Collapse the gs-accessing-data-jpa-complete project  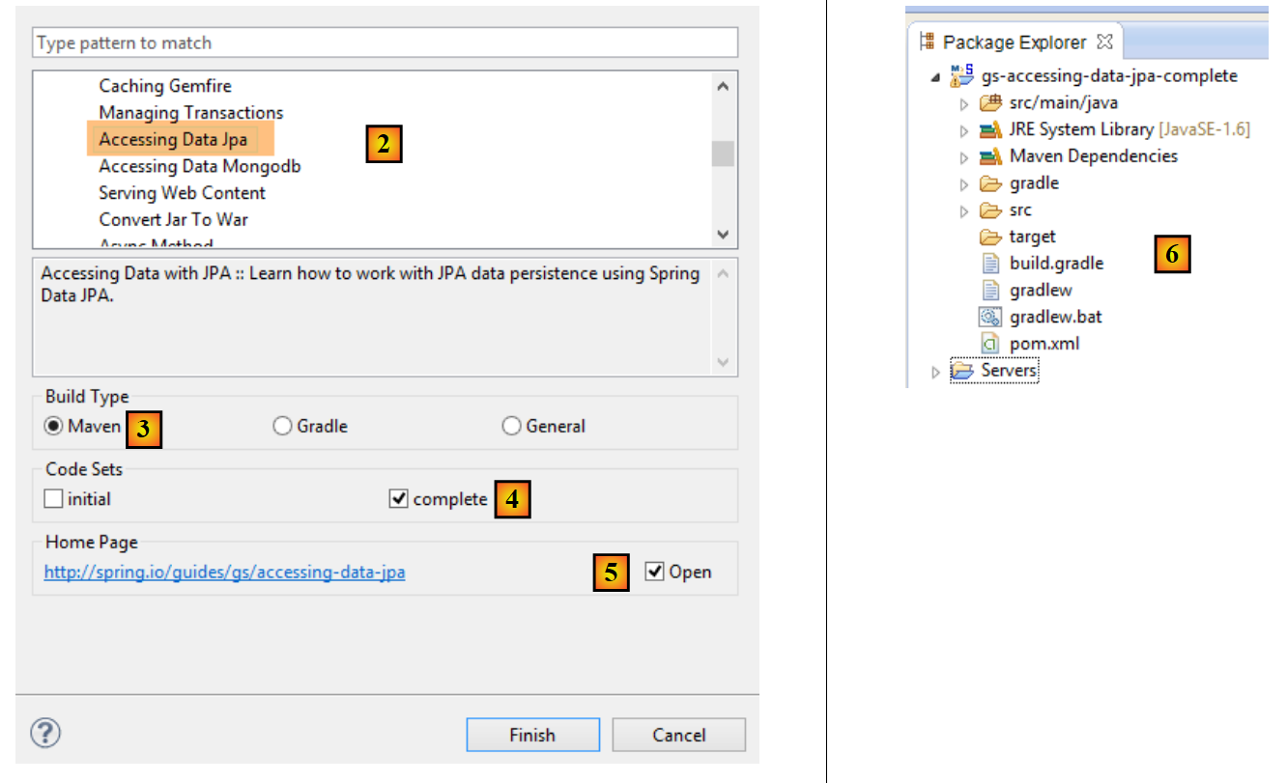[935, 76]
